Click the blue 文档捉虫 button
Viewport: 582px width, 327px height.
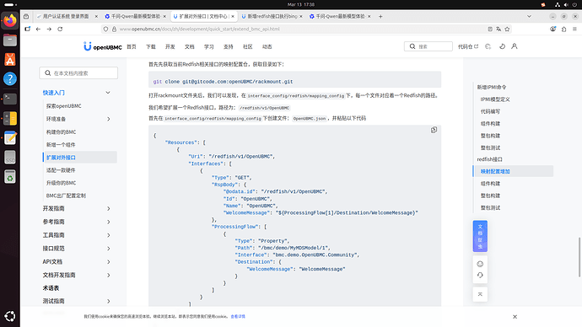point(480,236)
